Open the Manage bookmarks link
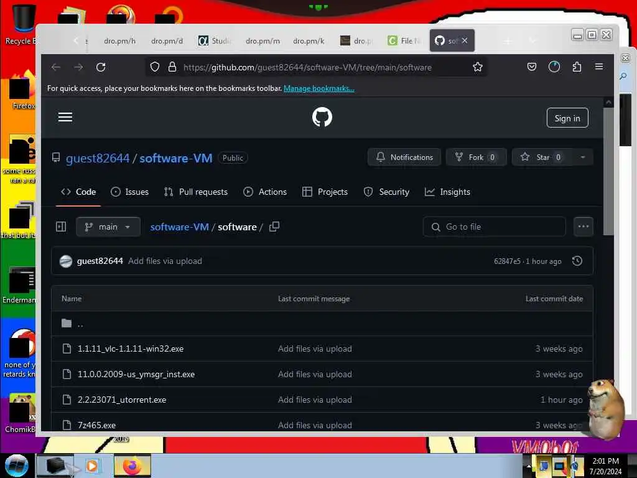Image resolution: width=637 pixels, height=478 pixels. tap(319, 88)
